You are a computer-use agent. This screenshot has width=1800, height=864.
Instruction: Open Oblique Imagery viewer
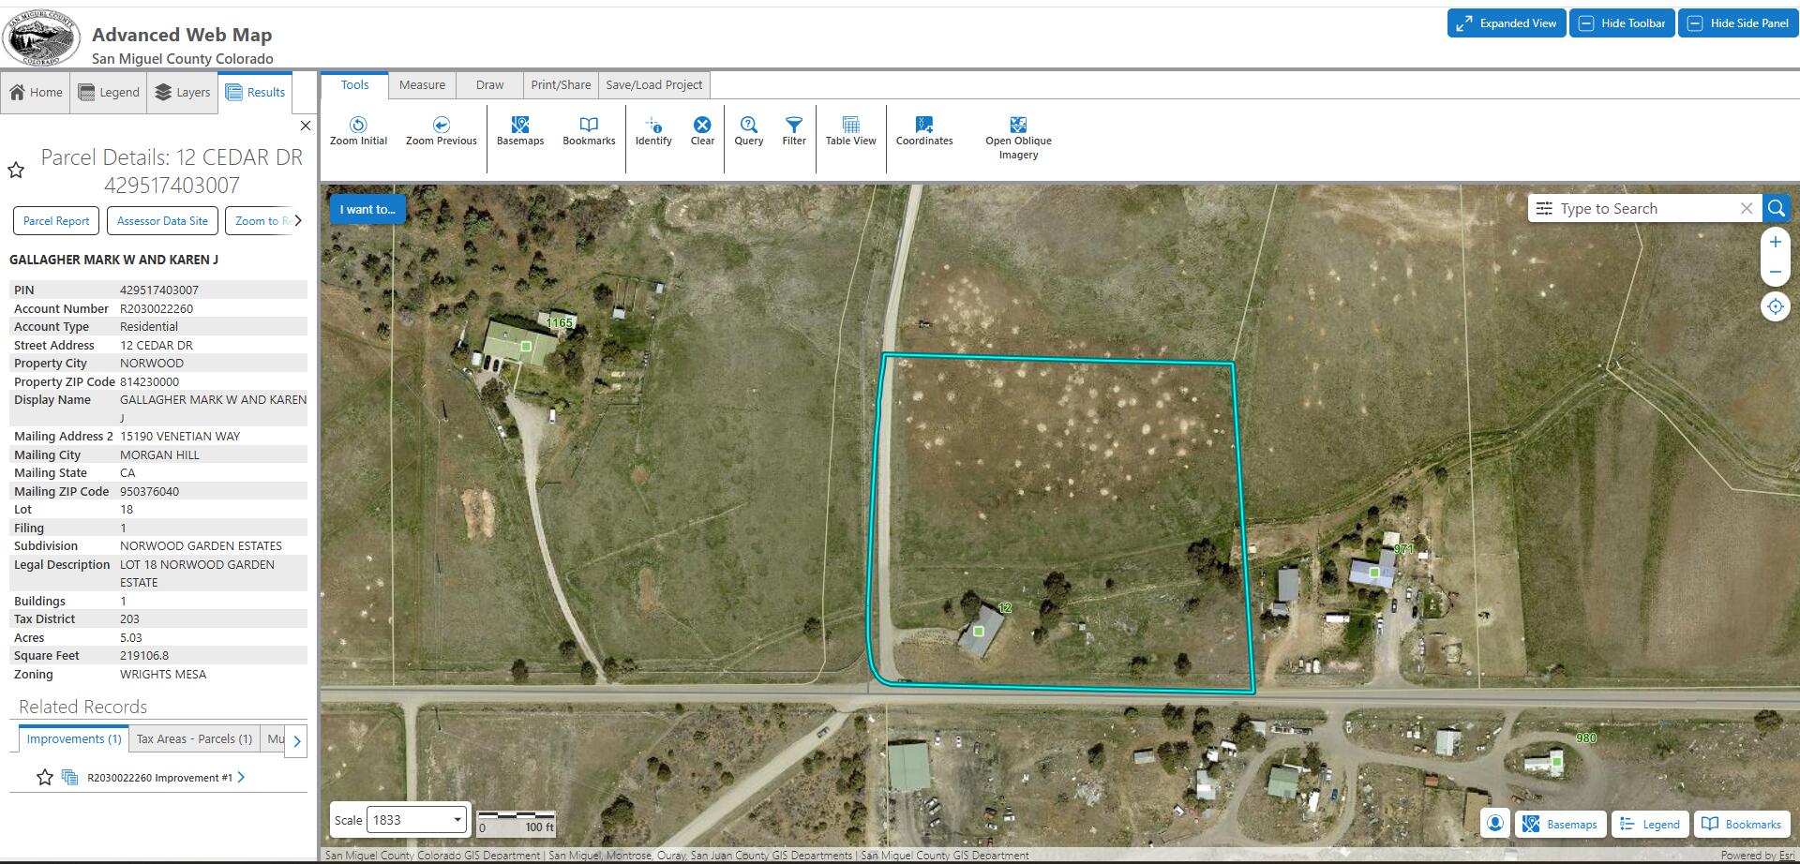1018,138
